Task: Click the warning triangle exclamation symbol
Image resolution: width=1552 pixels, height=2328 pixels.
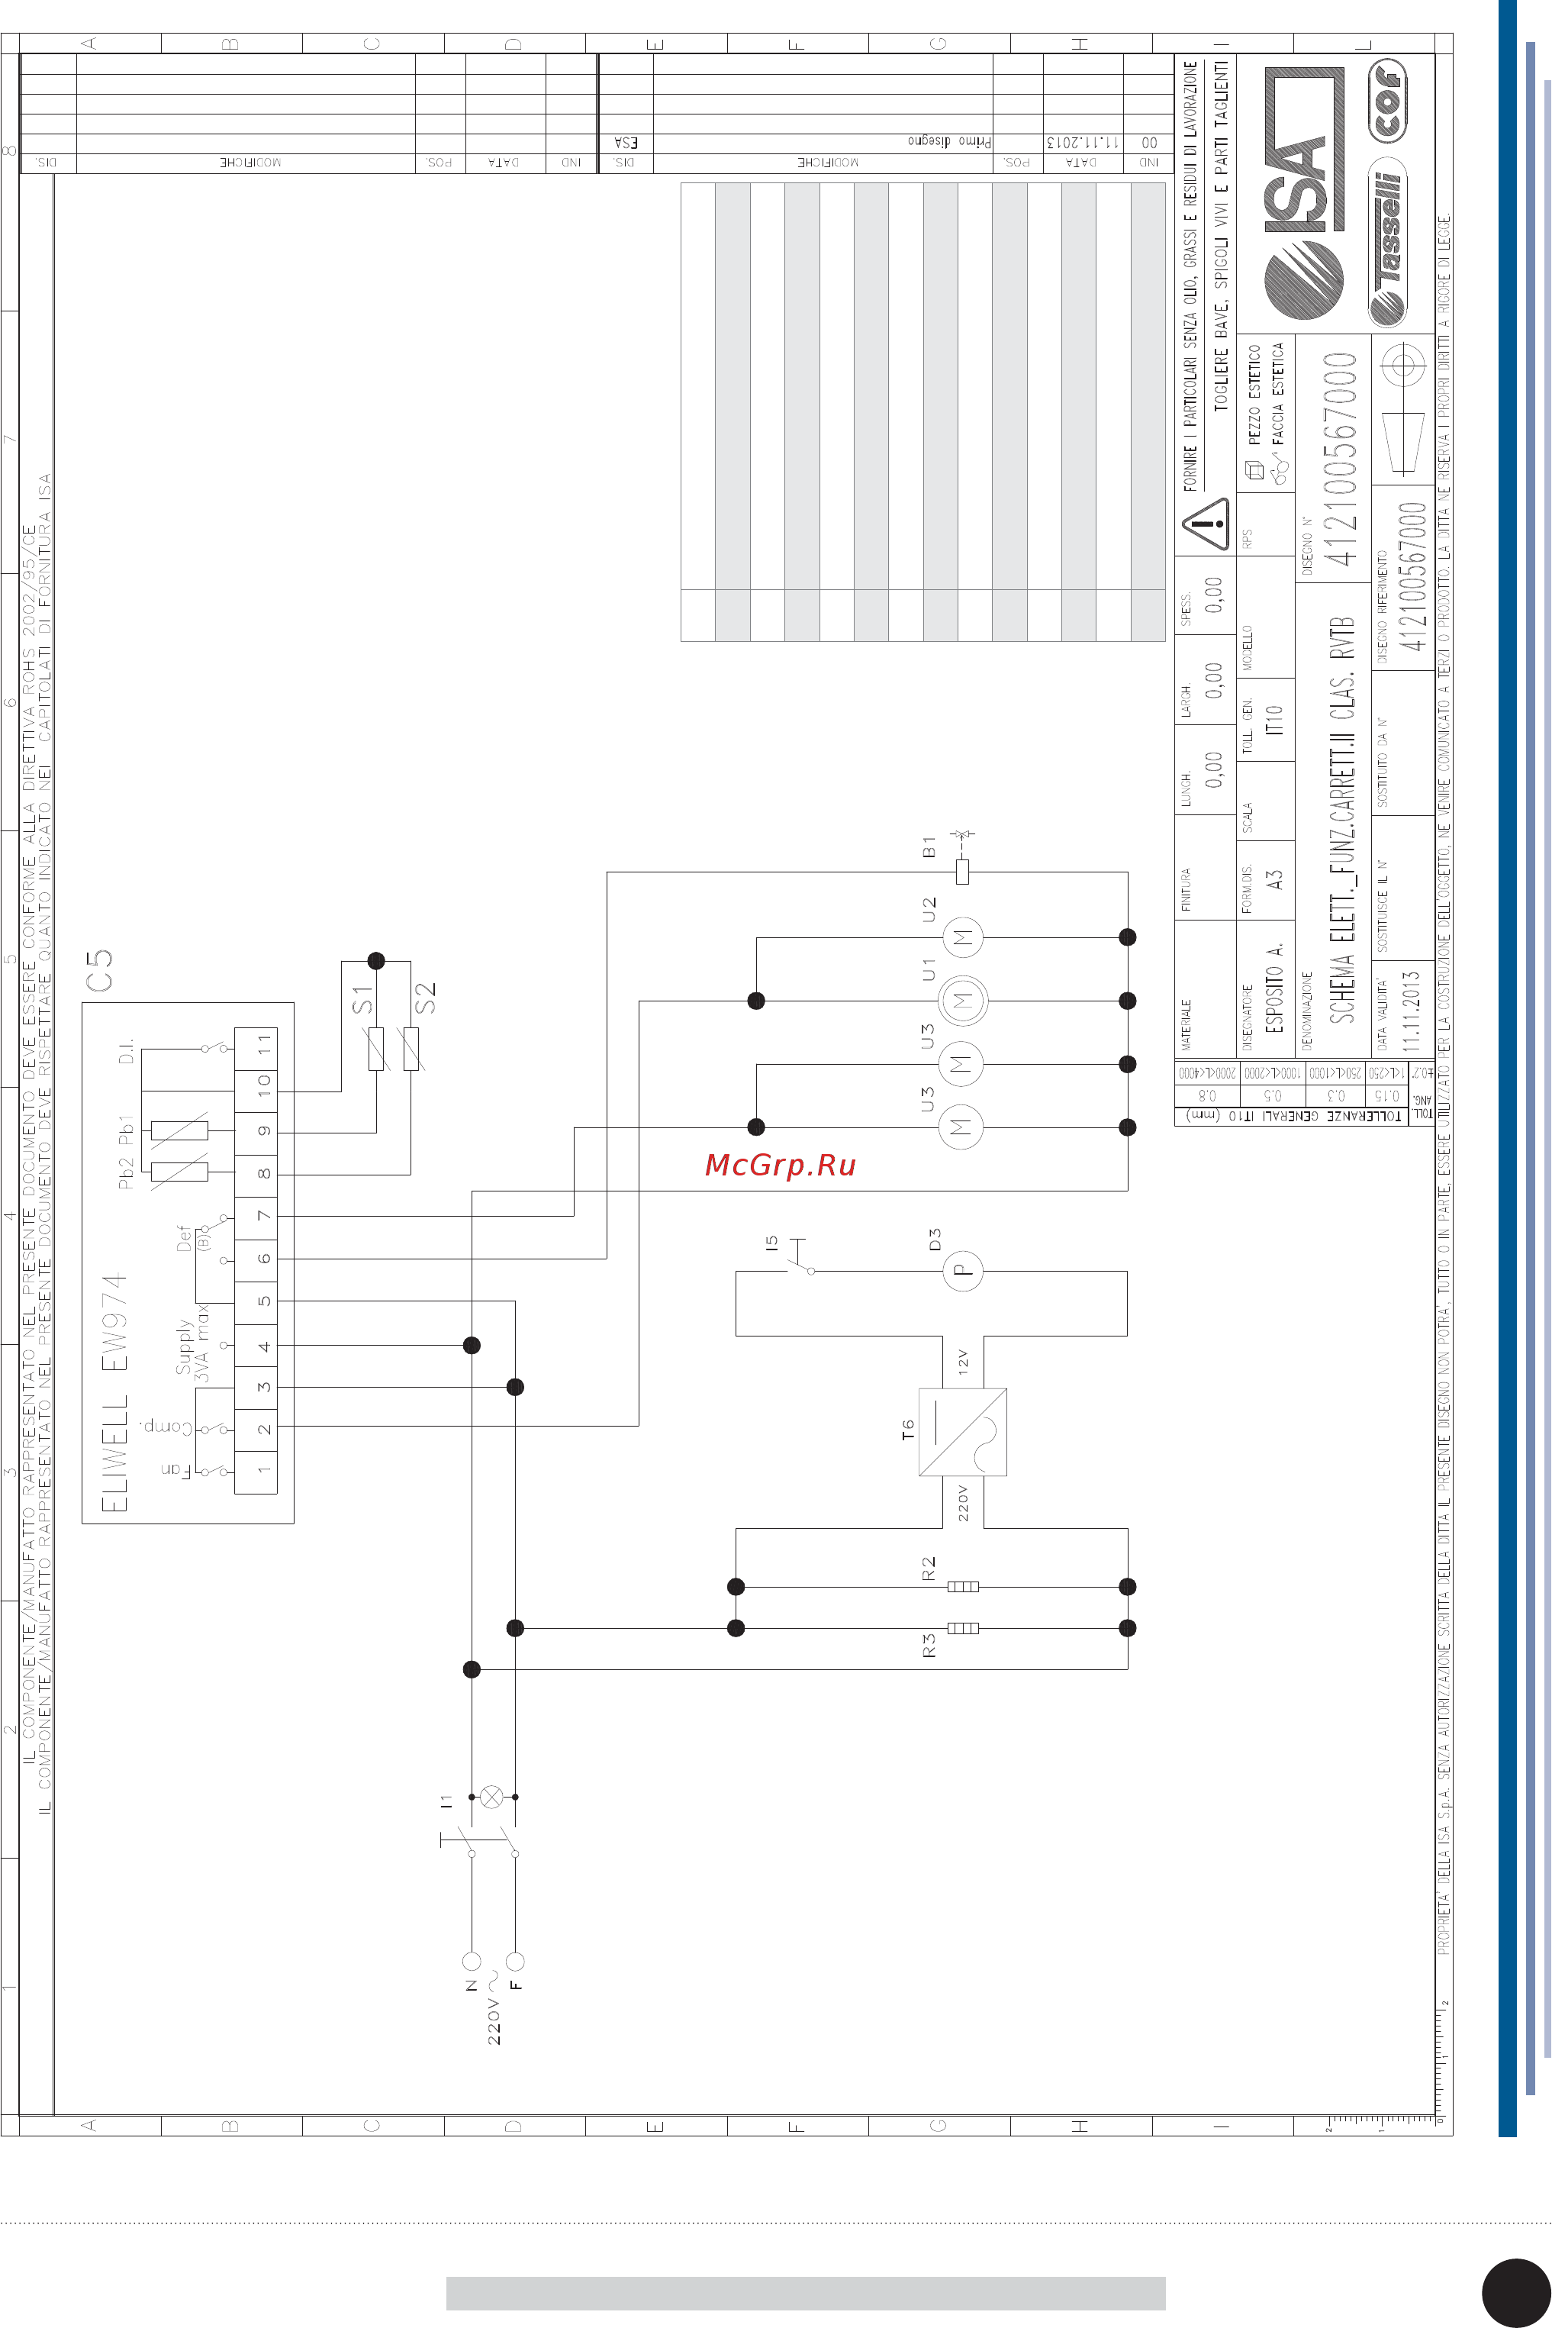Action: click(x=1206, y=525)
